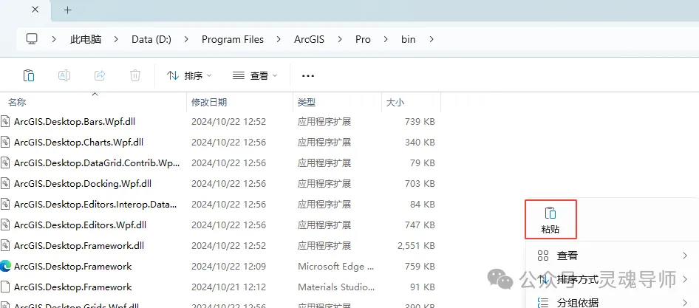
Task: Navigate to 此电脑 in breadcrumb
Action: click(x=86, y=39)
